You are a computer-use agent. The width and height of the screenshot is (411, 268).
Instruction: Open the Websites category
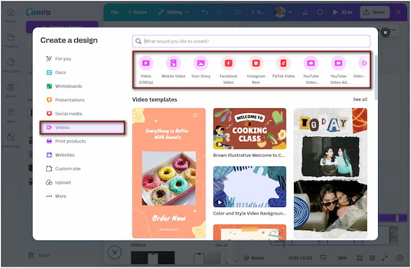(82, 155)
